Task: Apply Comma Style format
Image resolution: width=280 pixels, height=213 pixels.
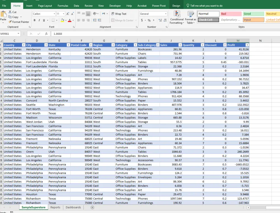Action: point(153,20)
